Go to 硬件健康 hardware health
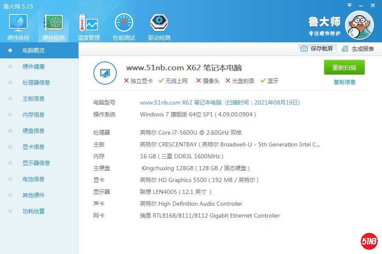This screenshot has width=382, height=254. 34,66
